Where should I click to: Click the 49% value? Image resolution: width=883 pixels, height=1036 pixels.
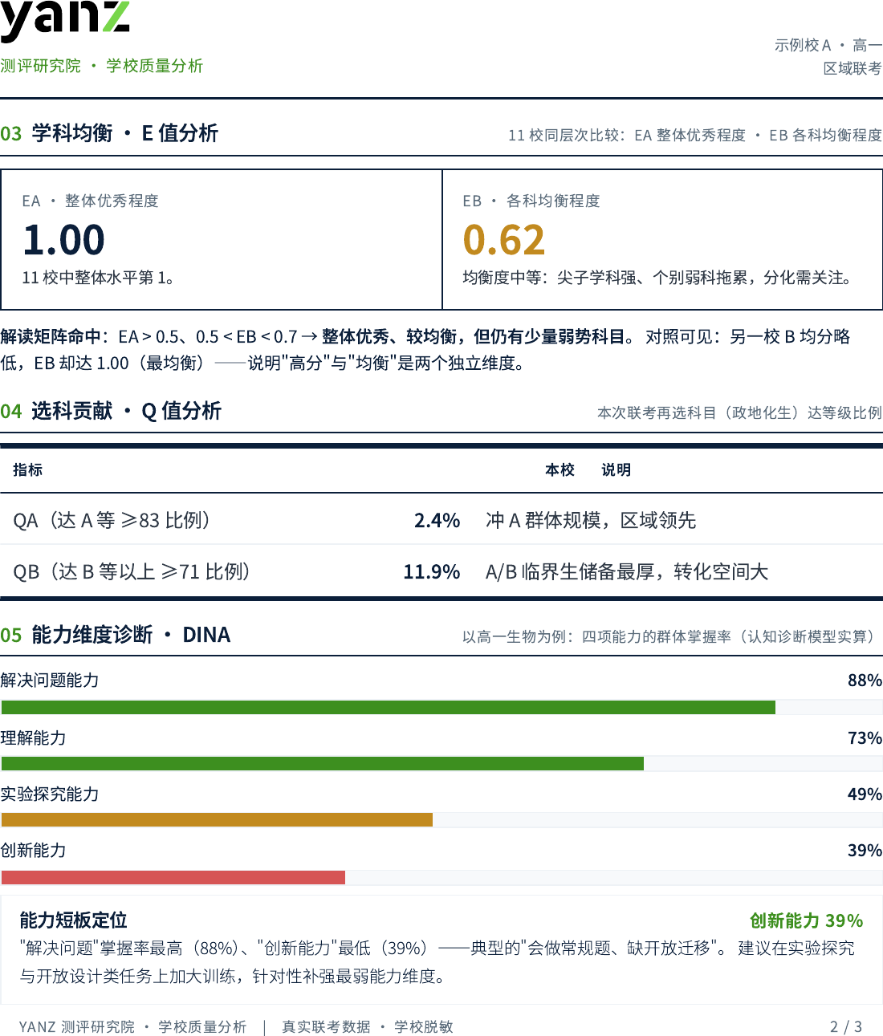865,794
